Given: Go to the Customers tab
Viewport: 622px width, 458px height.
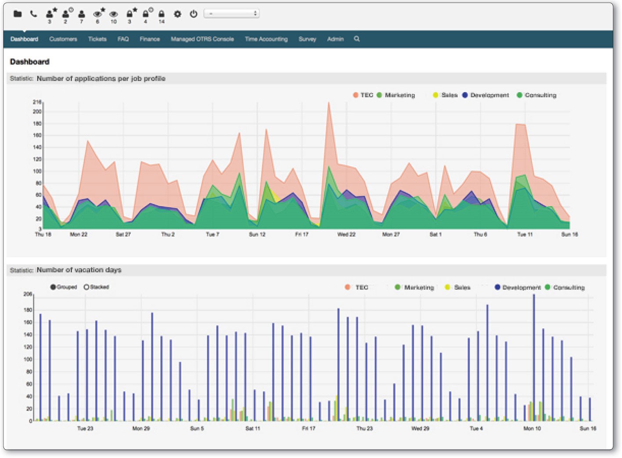Looking at the screenshot, I should [63, 39].
